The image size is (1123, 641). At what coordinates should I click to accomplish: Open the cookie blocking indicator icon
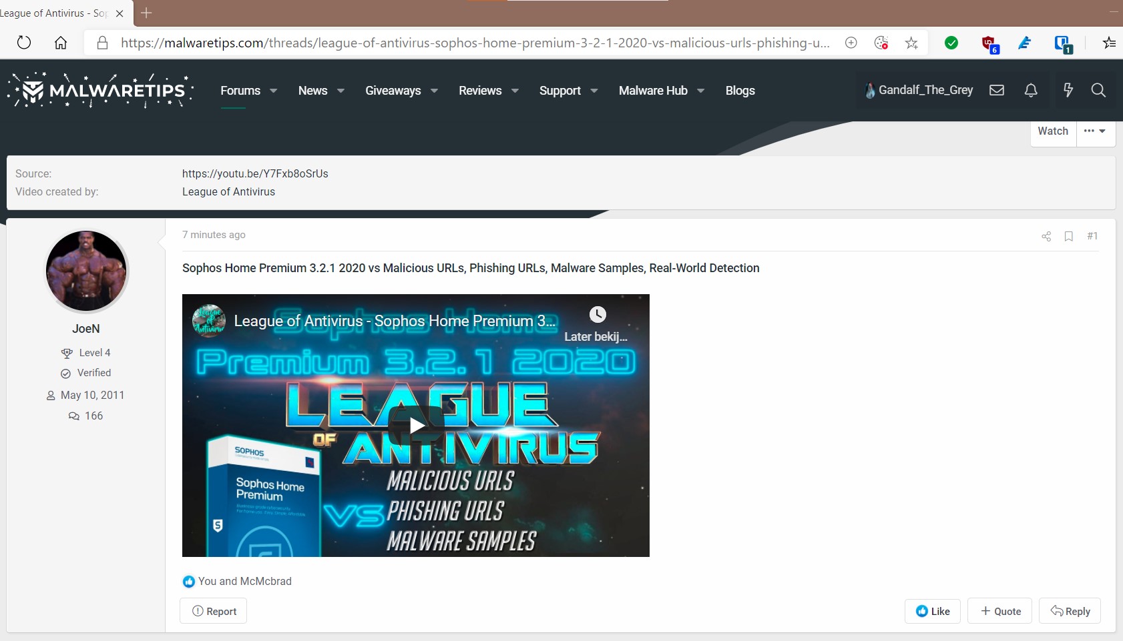point(881,43)
